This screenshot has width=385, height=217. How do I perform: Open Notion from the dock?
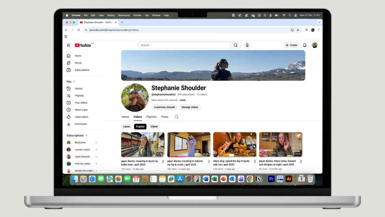[258, 179]
